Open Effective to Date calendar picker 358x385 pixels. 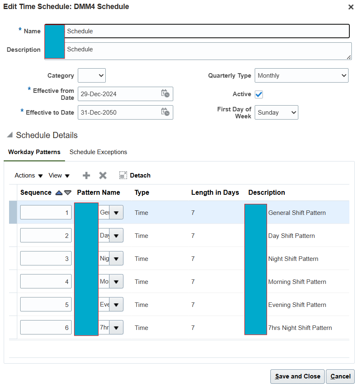(x=165, y=112)
